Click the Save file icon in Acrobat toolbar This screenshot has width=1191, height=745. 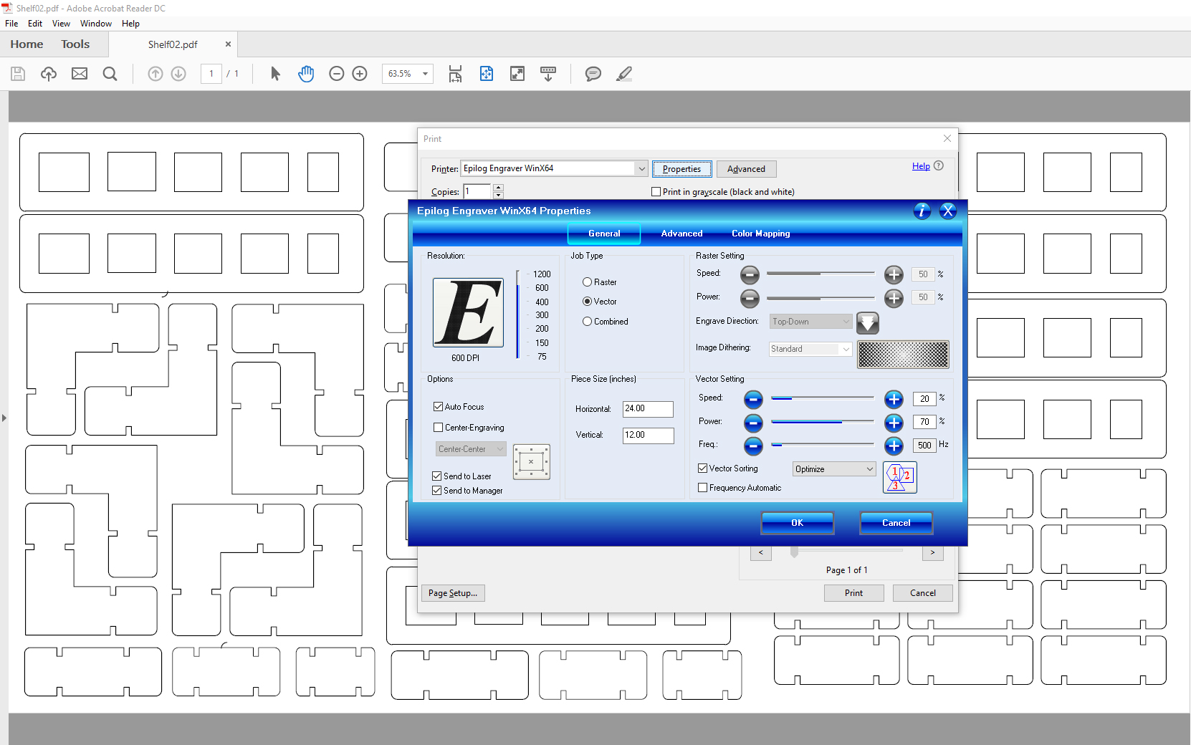[18, 74]
